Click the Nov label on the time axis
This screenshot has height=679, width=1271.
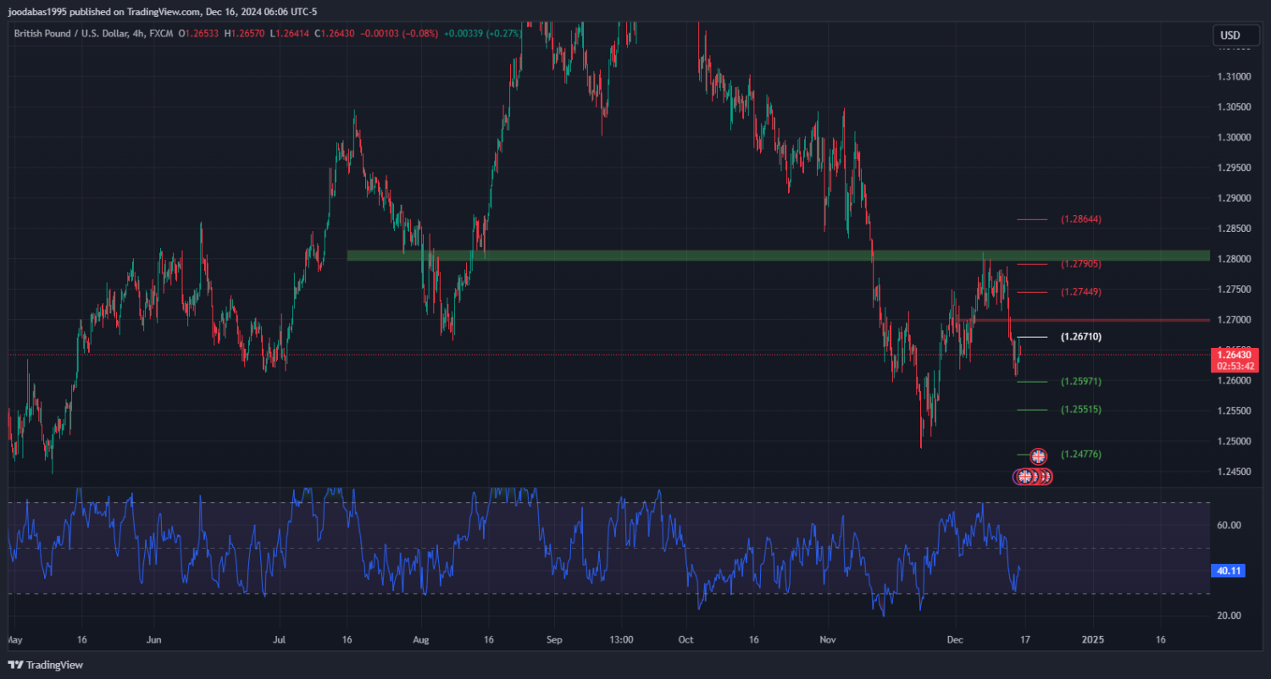(x=826, y=640)
